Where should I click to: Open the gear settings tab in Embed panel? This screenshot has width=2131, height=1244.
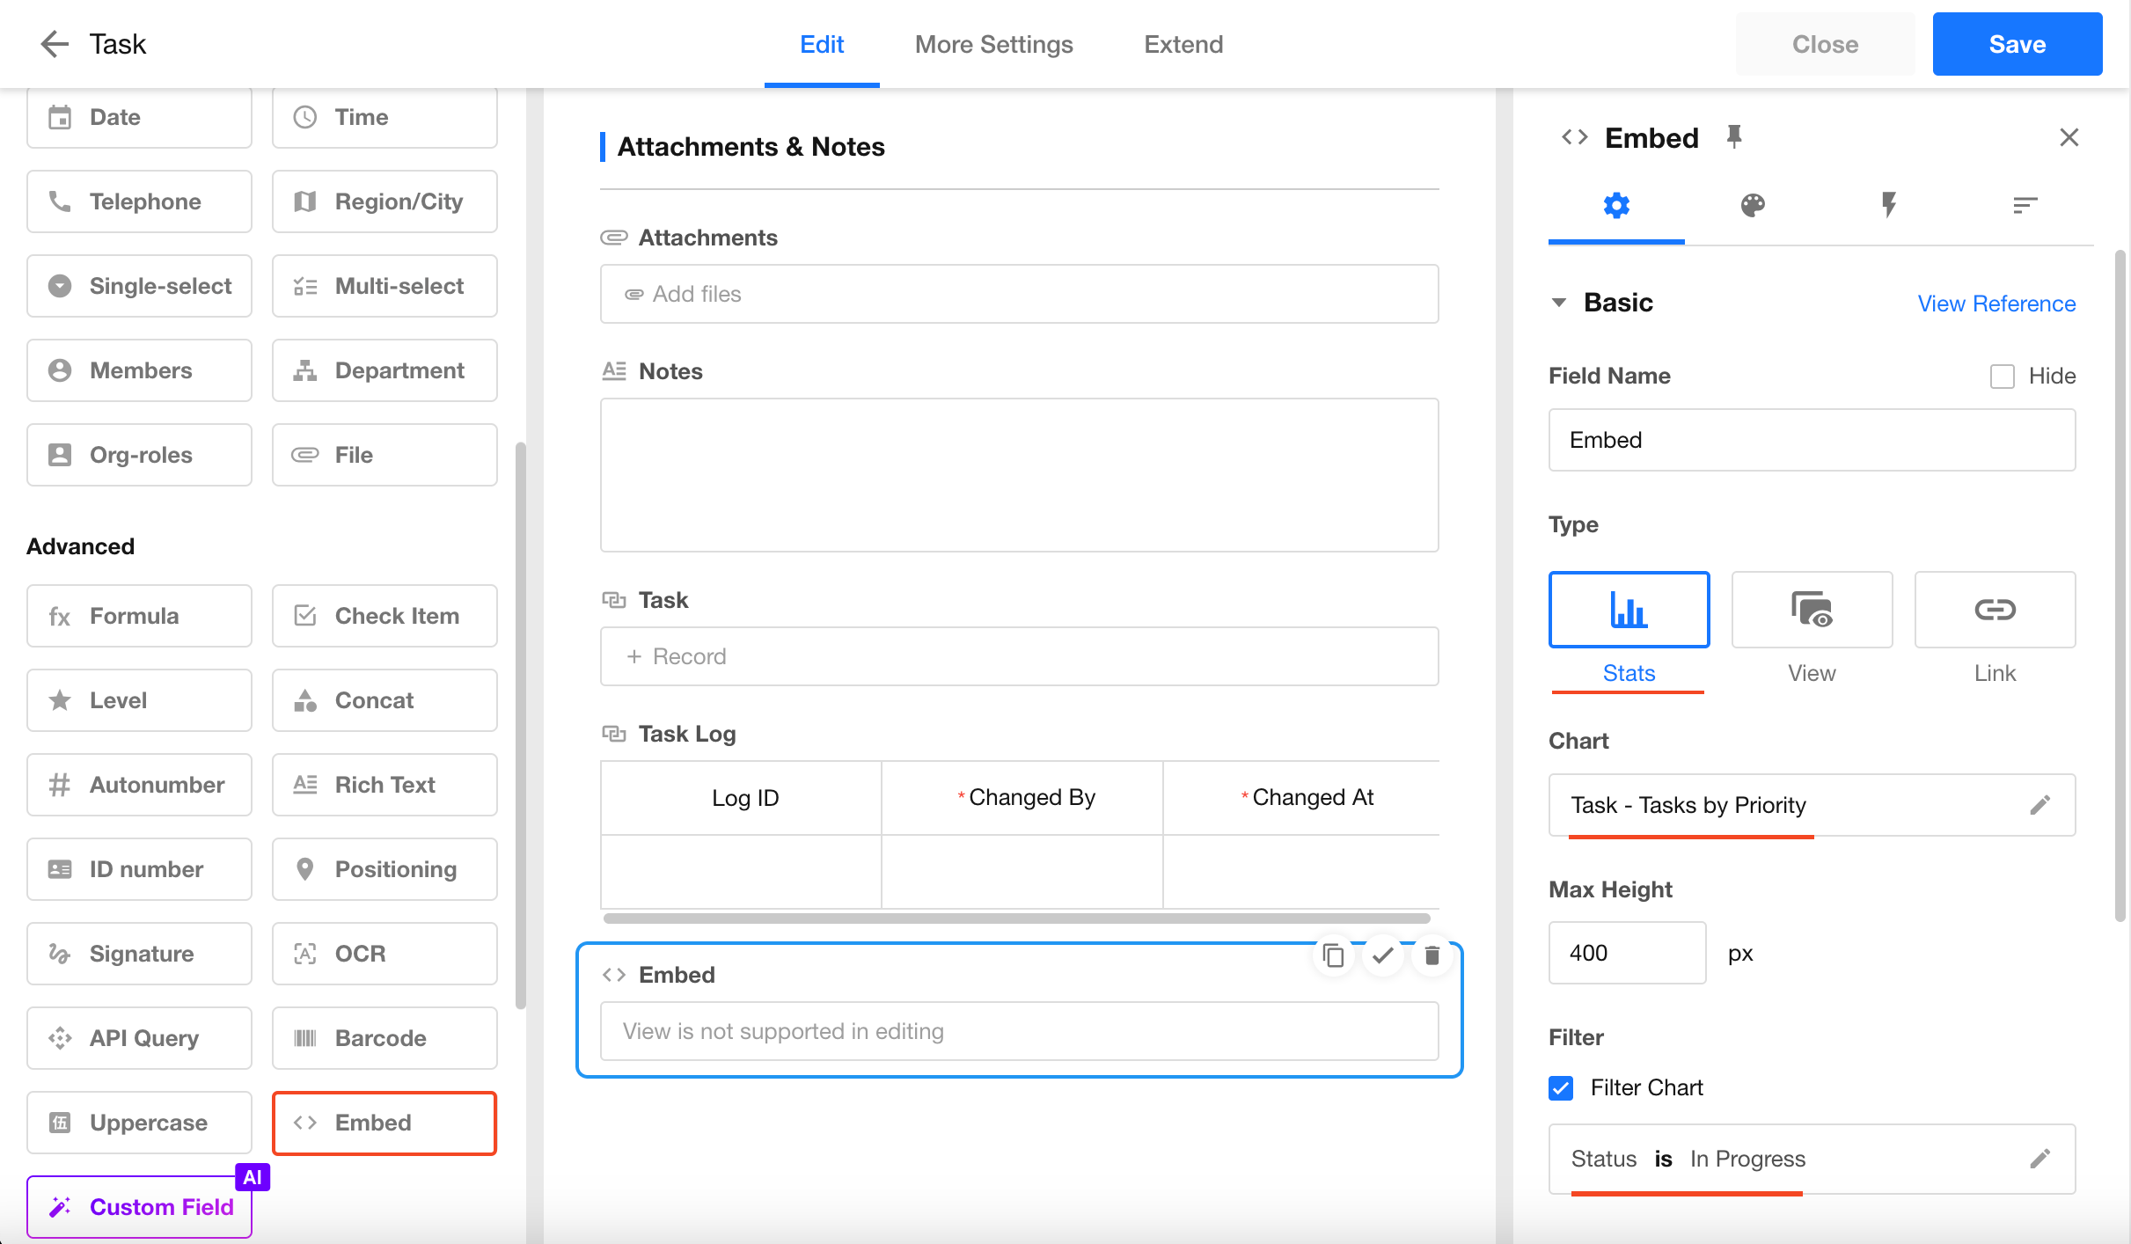[1616, 206]
